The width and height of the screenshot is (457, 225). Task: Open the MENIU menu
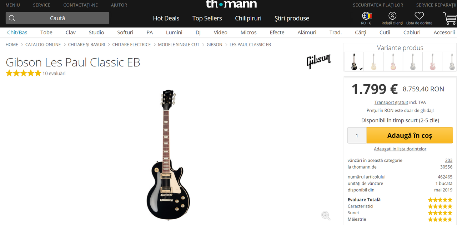coord(13,5)
